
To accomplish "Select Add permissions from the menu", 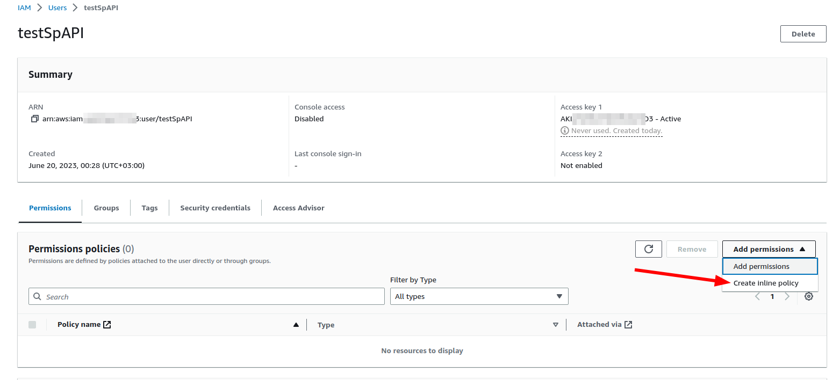I will (770, 266).
